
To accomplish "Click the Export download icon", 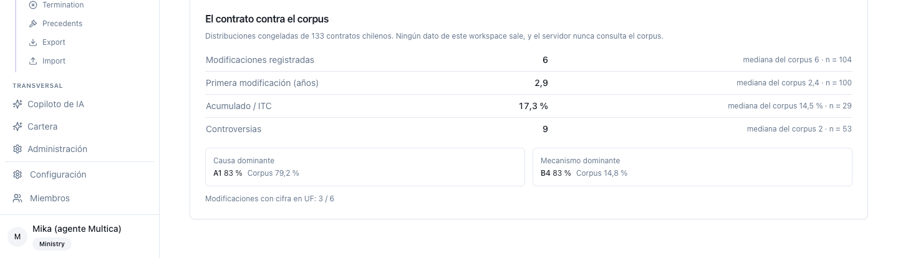I will tap(33, 42).
